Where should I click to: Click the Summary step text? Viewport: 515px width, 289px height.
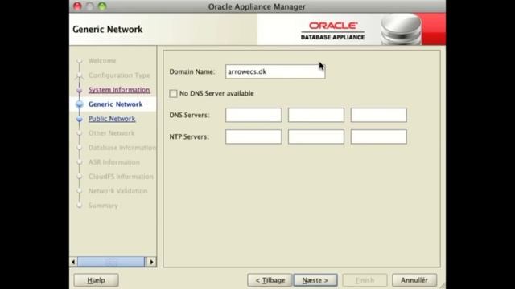pos(103,206)
